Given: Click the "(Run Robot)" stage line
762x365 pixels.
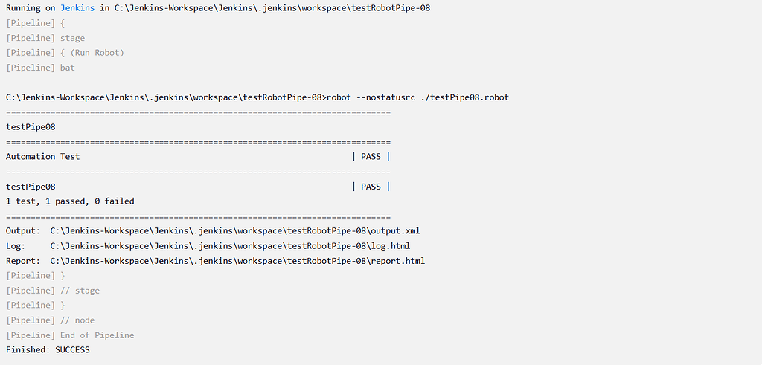Looking at the screenshot, I should [x=65, y=53].
